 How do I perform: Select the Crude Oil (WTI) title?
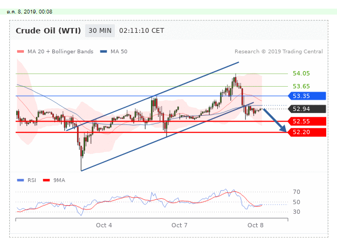coord(49,31)
